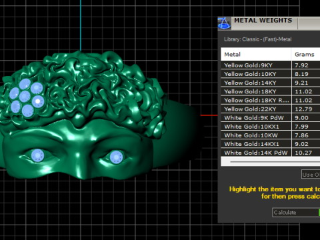Click the Metal Weights scale icon
Screen dimensions: 320x240
coord(224,23)
